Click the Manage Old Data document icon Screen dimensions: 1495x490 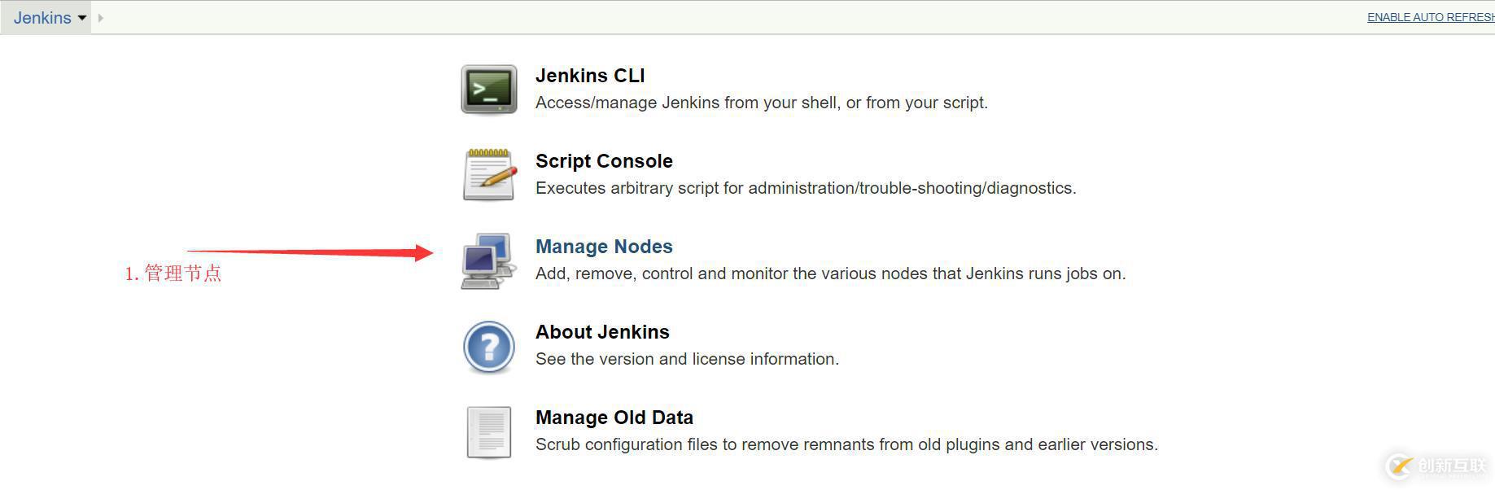click(x=488, y=432)
